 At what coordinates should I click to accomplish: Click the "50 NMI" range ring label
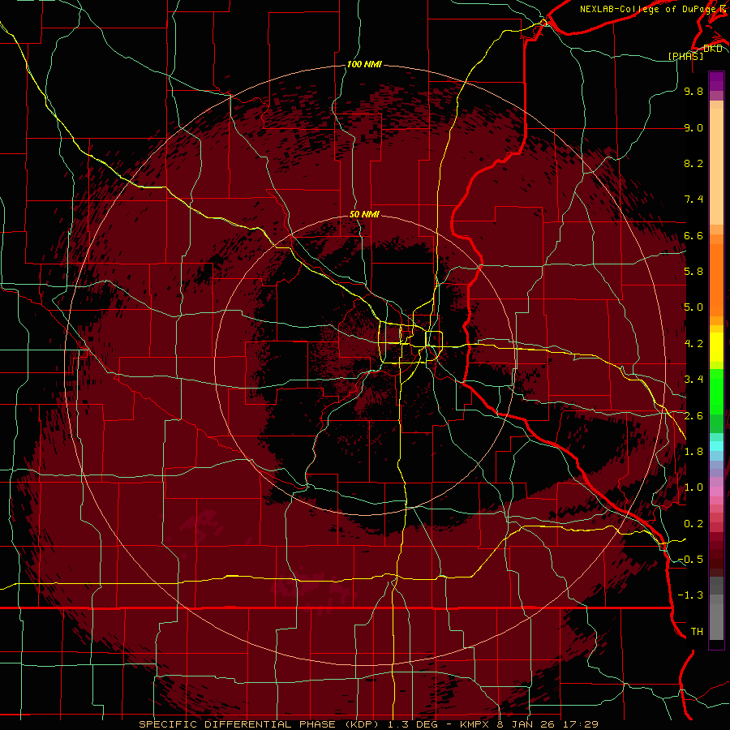(x=364, y=214)
